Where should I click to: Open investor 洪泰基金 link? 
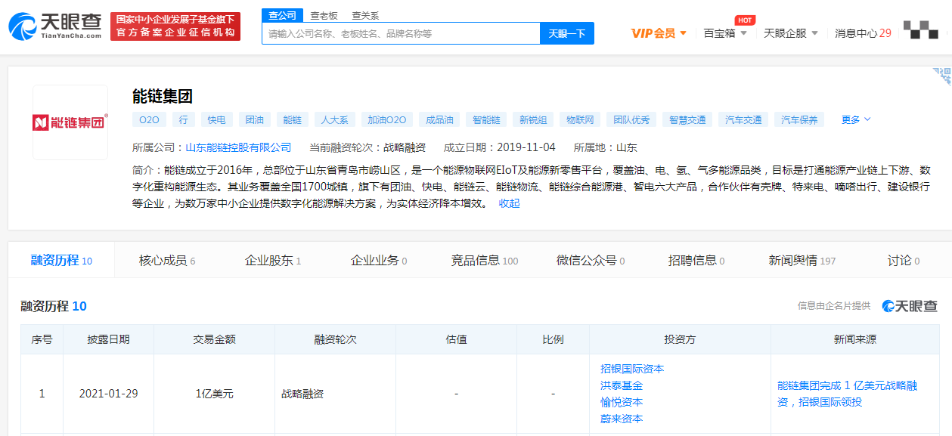[622, 385]
